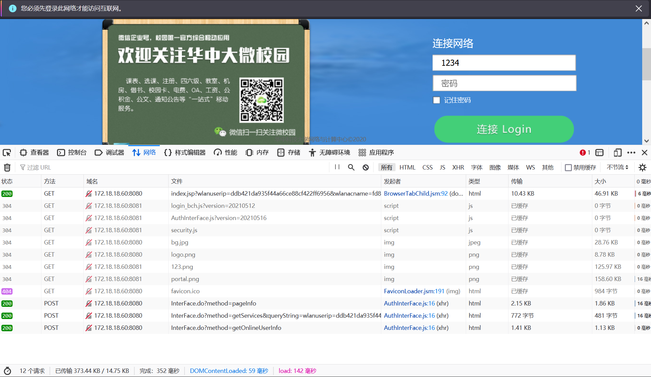Image resolution: width=651 pixels, height=377 pixels.
Task: Enable the 禁用缓存 checkbox
Action: (568, 167)
